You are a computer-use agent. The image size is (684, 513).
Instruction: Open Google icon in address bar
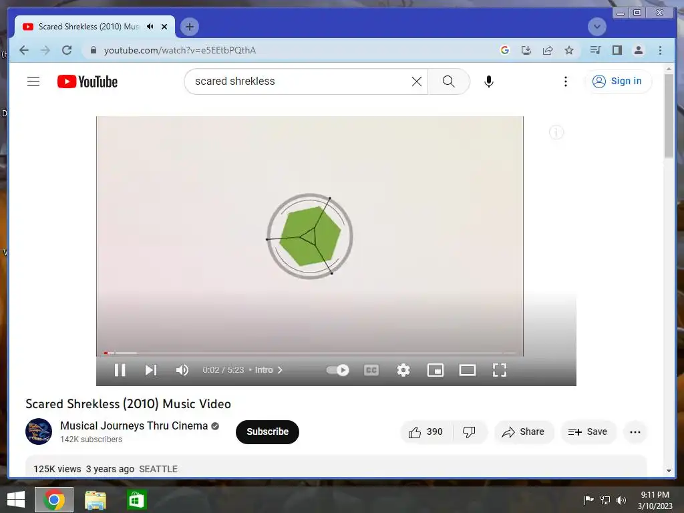point(505,50)
